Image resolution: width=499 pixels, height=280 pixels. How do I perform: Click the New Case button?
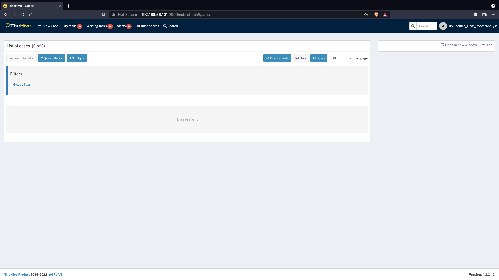point(48,26)
